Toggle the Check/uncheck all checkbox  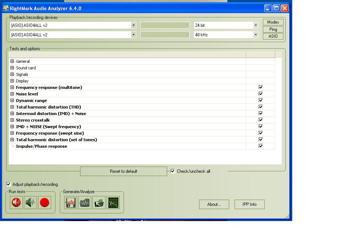173,171
